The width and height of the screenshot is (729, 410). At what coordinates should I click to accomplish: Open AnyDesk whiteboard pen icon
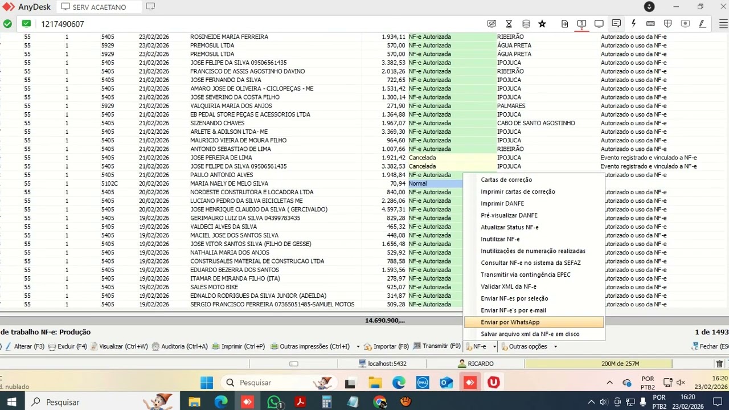click(702, 24)
